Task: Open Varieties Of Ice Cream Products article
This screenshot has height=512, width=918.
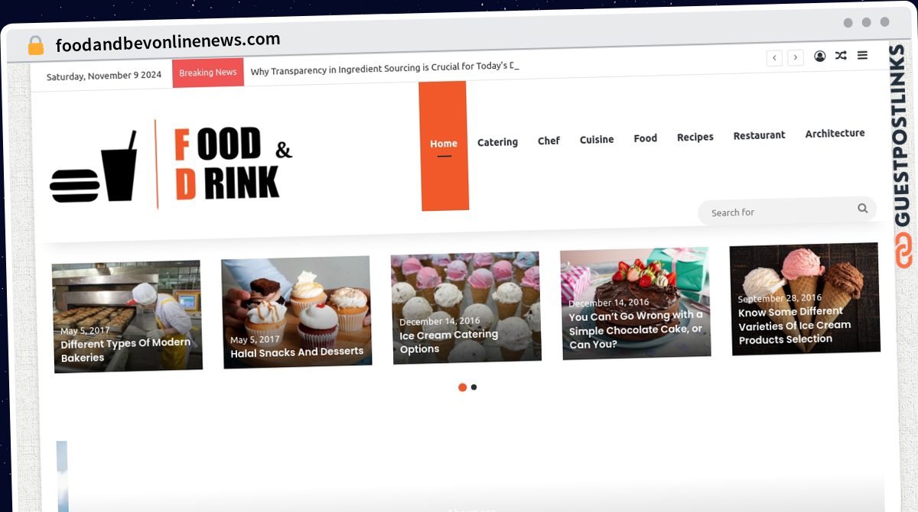Action: click(794, 326)
